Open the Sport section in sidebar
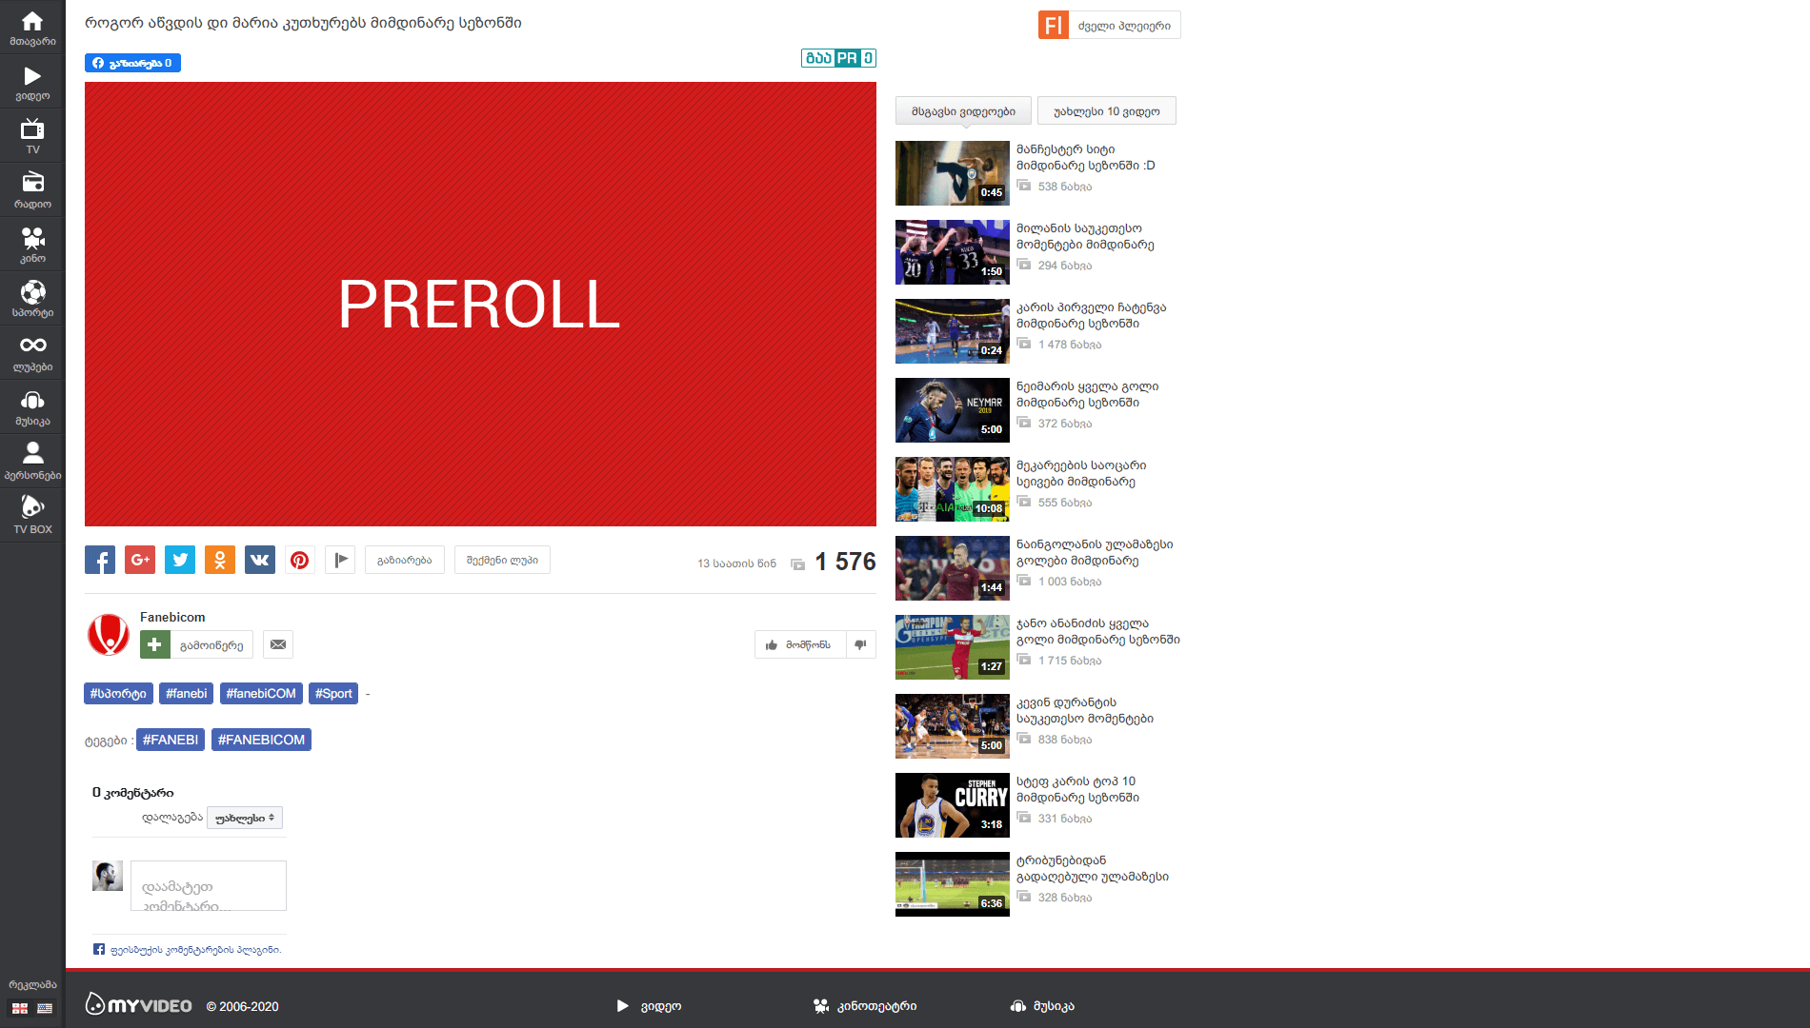Viewport: 1810px width, 1028px height. 32,299
